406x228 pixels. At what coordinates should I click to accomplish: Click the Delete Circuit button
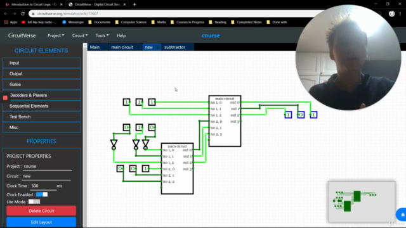pos(41,211)
